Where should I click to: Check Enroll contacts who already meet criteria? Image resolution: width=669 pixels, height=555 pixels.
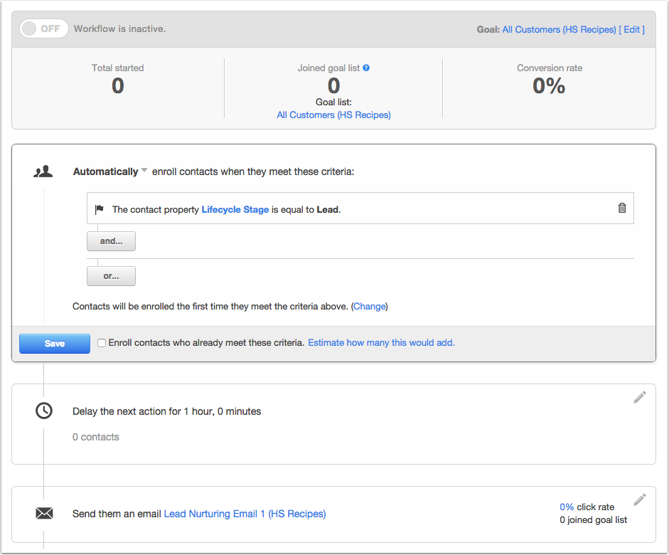coord(102,343)
